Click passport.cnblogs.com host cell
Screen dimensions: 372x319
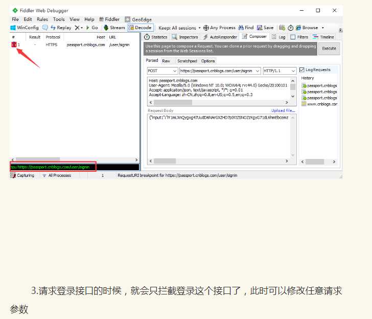point(86,44)
